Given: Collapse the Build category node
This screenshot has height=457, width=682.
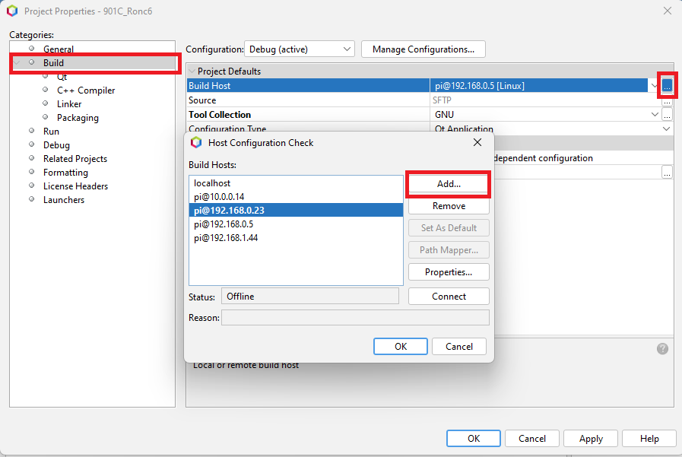Looking at the screenshot, I should pos(17,63).
